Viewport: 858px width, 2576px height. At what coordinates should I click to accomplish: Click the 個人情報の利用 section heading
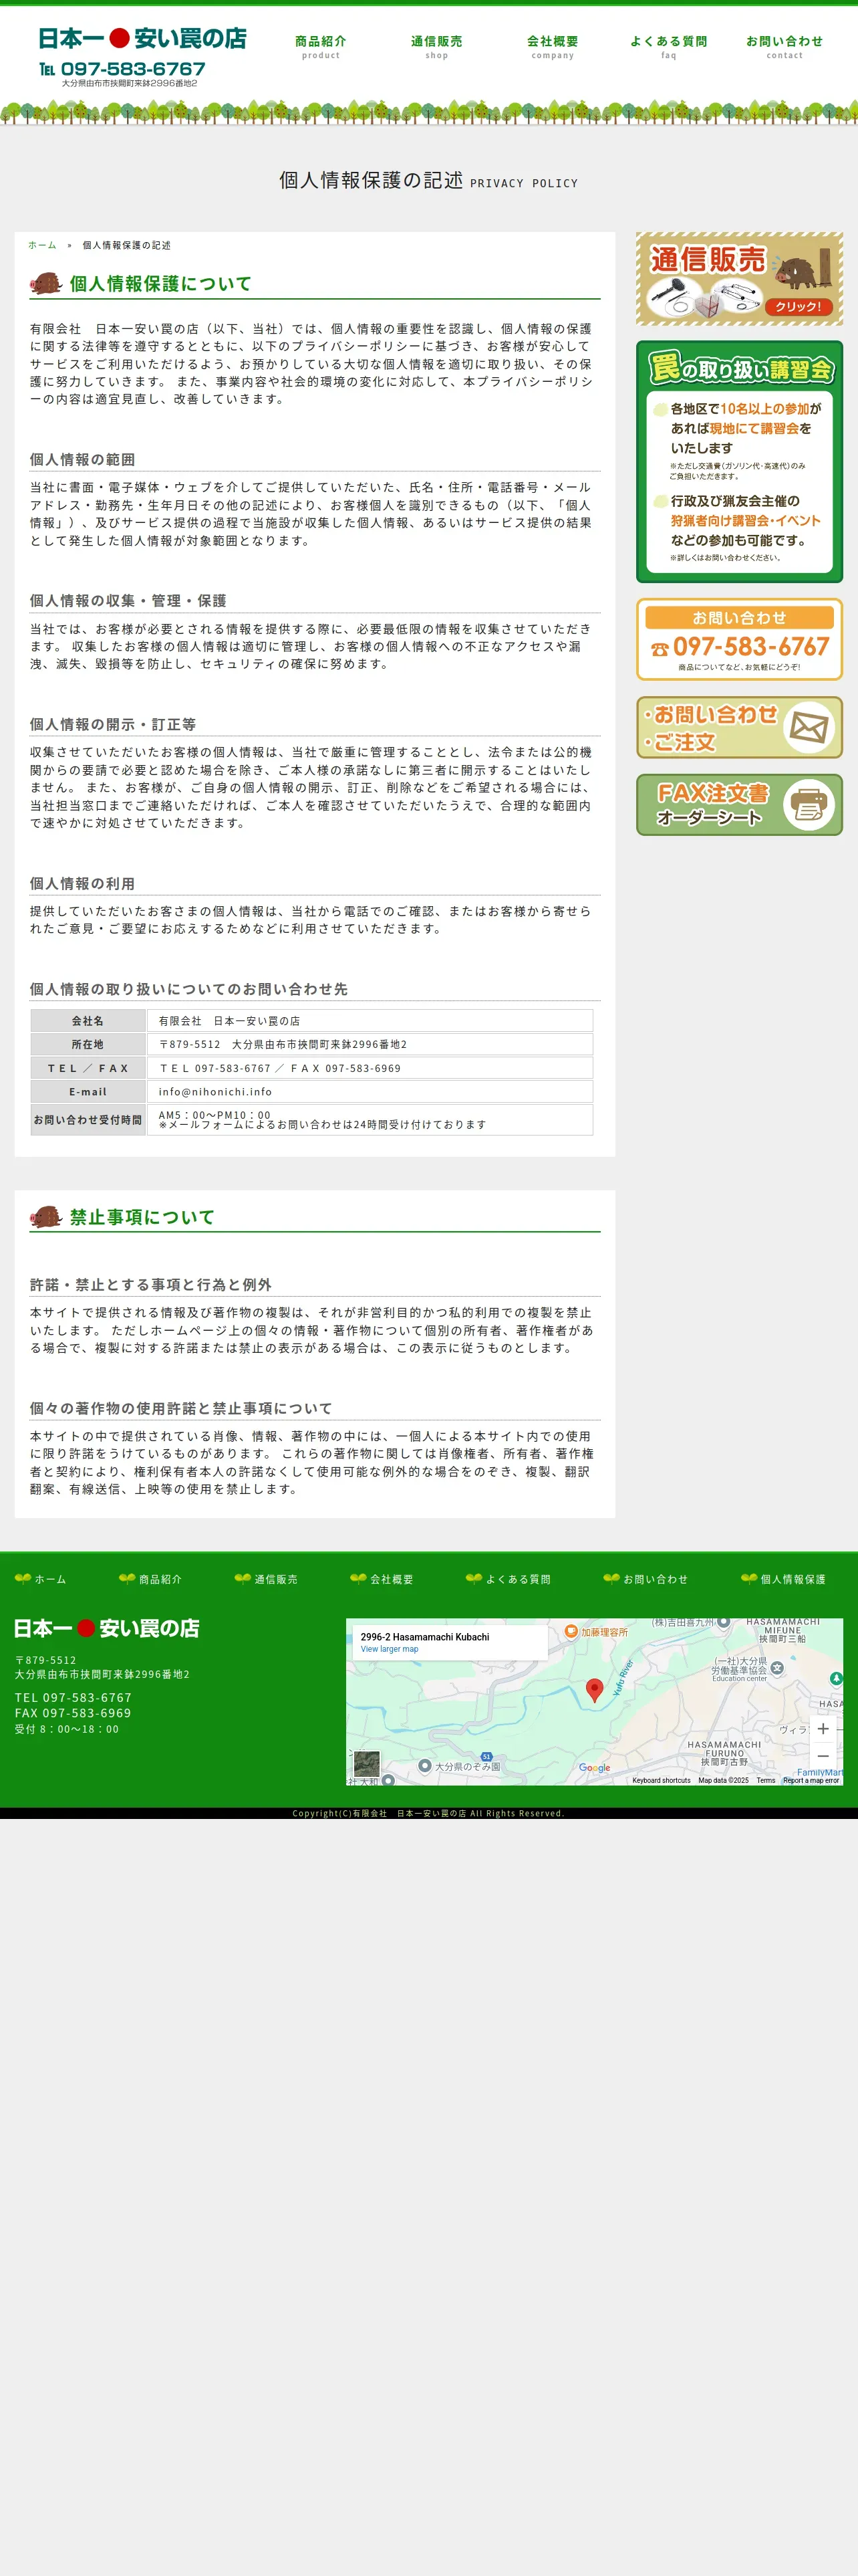coord(82,884)
